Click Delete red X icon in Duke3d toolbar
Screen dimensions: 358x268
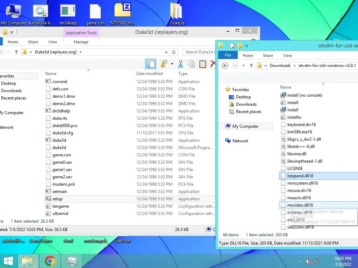[x=213, y=64]
